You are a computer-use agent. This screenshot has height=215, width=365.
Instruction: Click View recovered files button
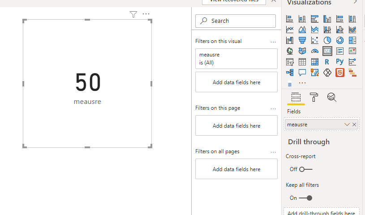coord(234,1)
